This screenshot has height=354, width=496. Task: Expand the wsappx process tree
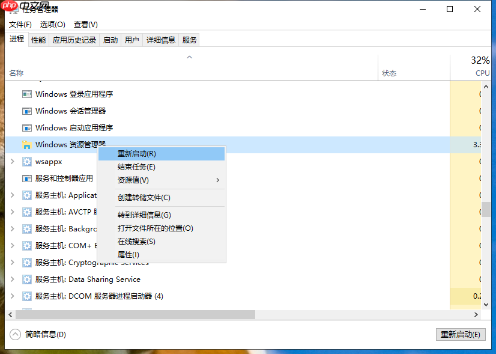[11, 161]
